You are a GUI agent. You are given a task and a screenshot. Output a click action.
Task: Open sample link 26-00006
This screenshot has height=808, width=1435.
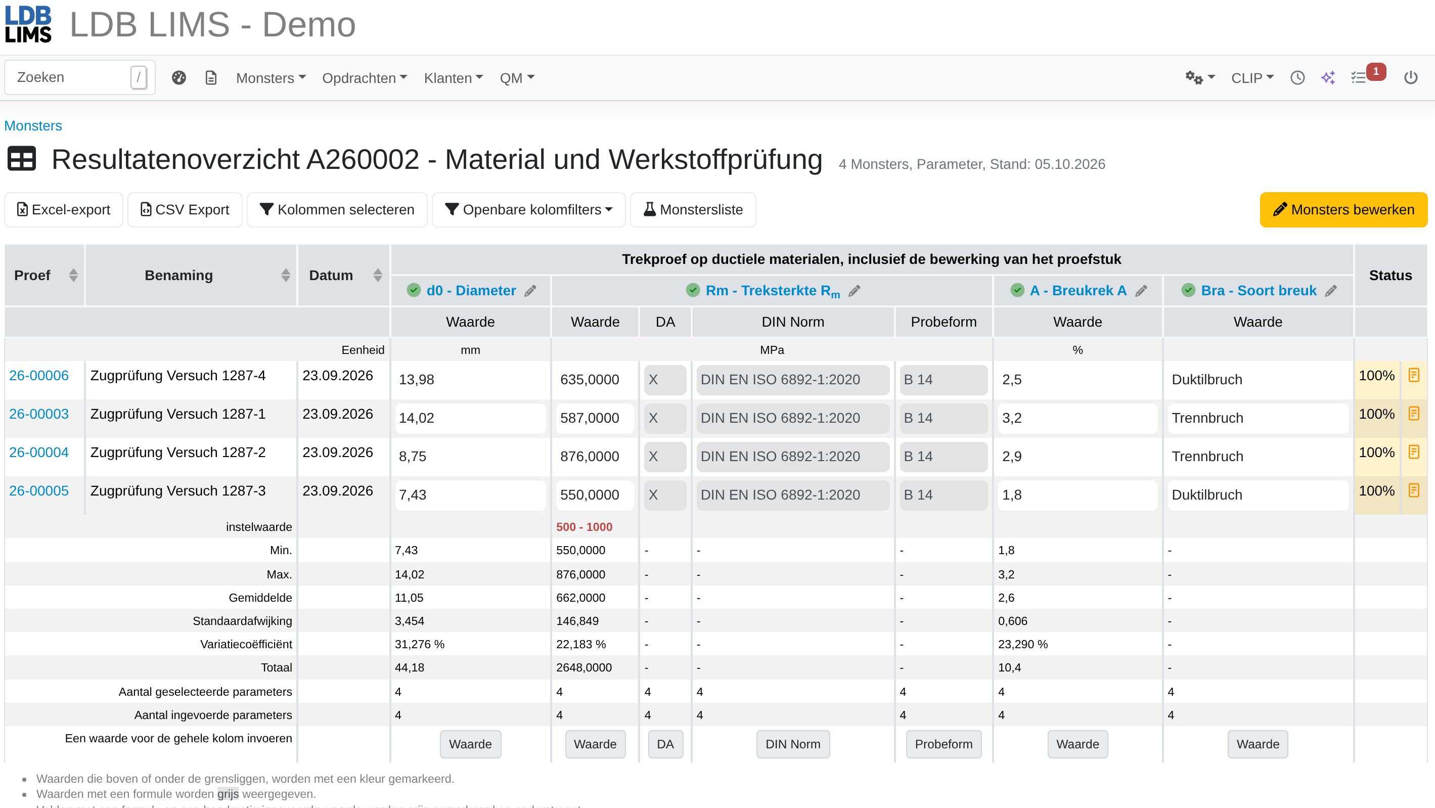click(x=39, y=376)
